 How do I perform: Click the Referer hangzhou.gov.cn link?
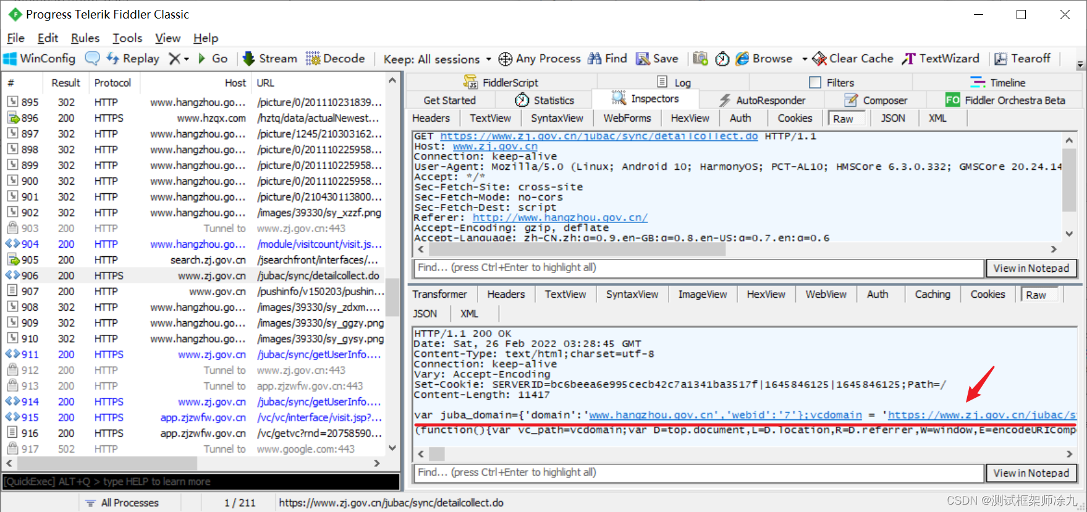pyautogui.click(x=560, y=217)
